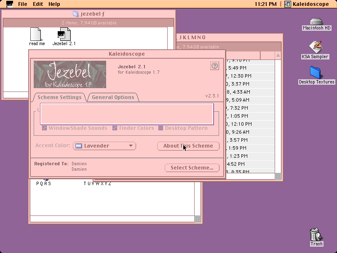The width and height of the screenshot is (337, 253).
Task: Click the folder icon in jezebel window title
Action: [76, 14]
